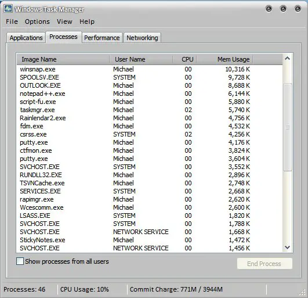The width and height of the screenshot is (308, 298).
Task: Switch to the Networking tab
Action: [142, 38]
